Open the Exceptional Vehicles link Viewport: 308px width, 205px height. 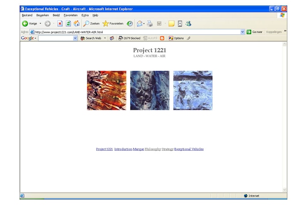coord(189,149)
